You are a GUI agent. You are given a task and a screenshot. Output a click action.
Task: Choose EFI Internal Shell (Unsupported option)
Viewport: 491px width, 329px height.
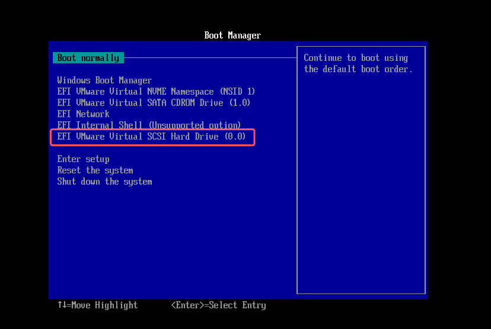point(149,125)
